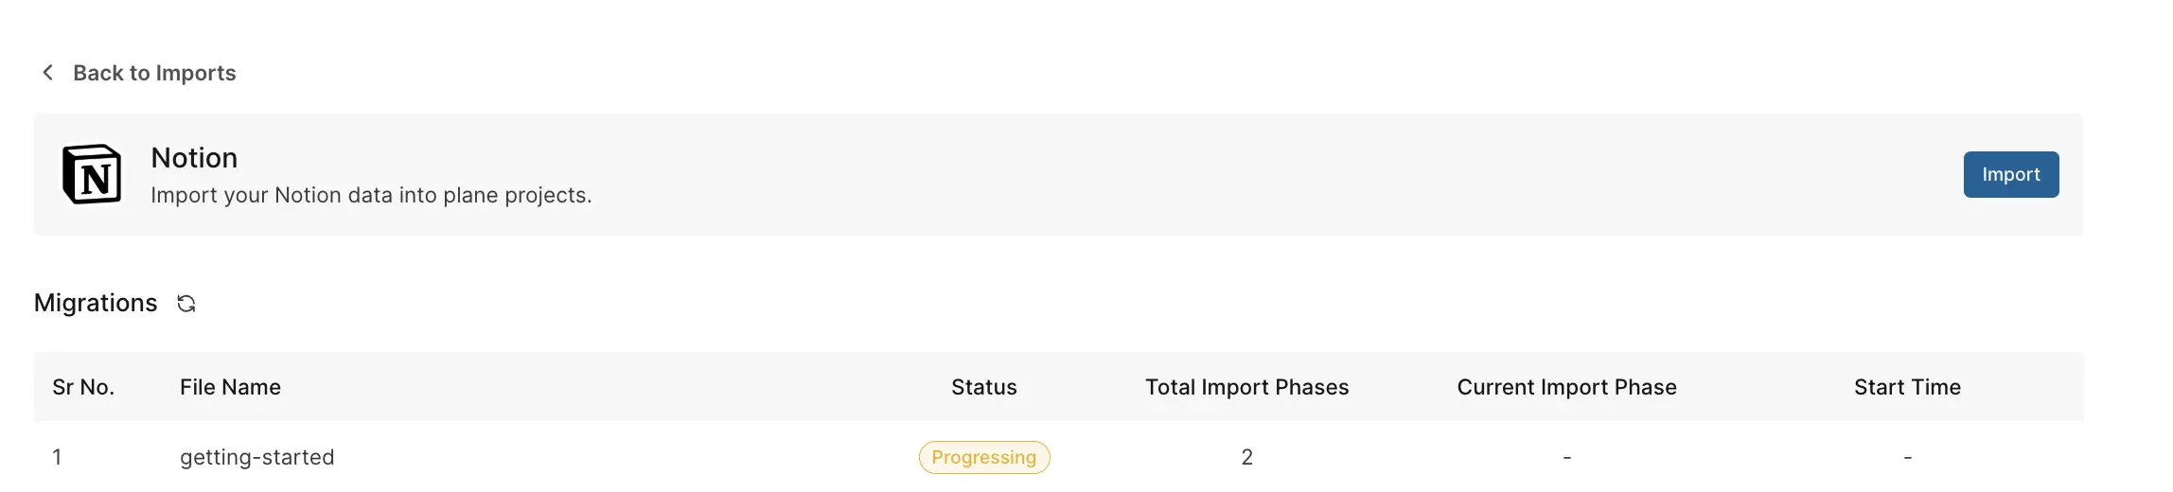Select the Notion title heading
The width and height of the screenshot is (2173, 492).
point(194,158)
